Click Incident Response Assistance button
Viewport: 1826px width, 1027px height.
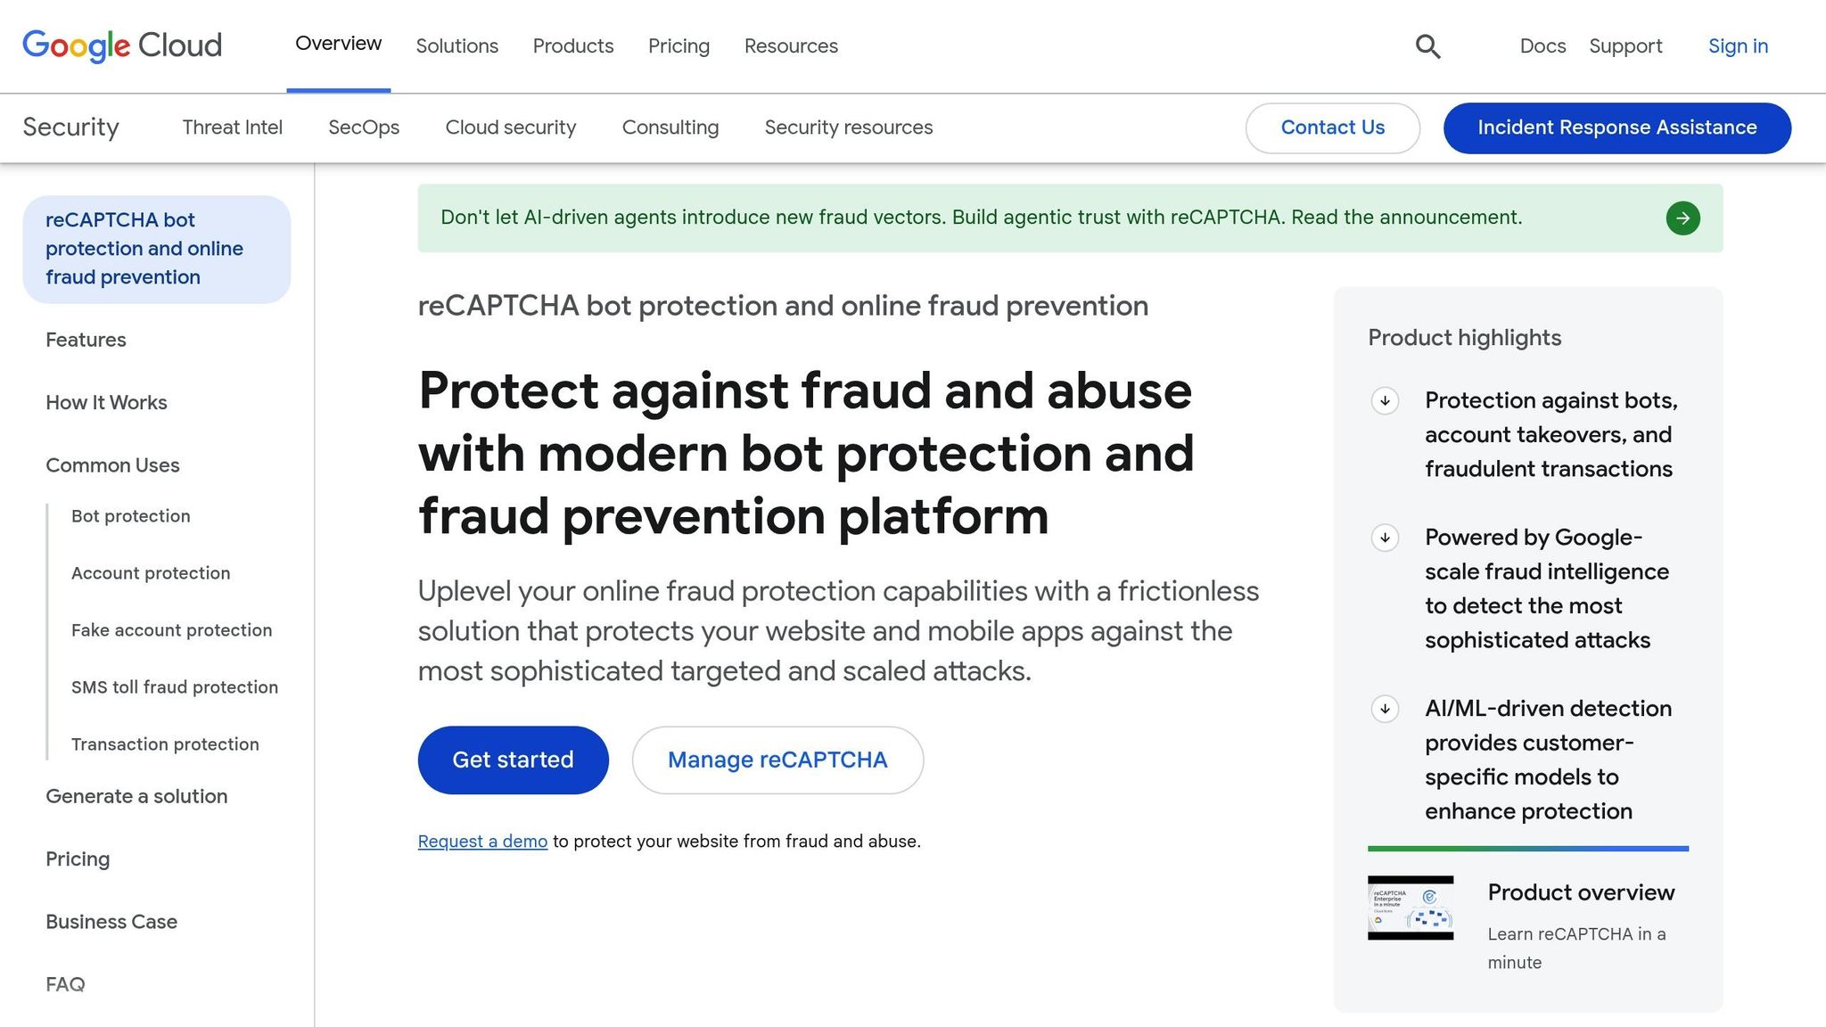(1616, 127)
